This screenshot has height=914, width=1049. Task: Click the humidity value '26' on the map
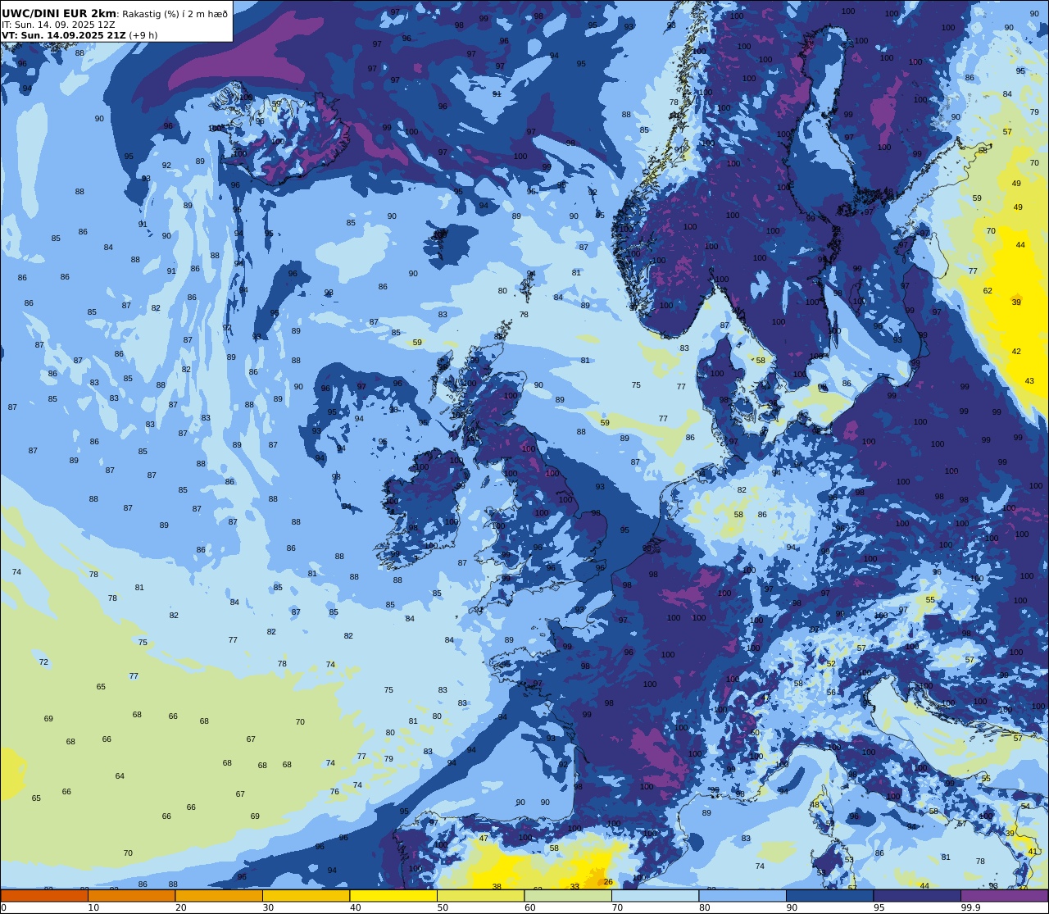pyautogui.click(x=608, y=882)
